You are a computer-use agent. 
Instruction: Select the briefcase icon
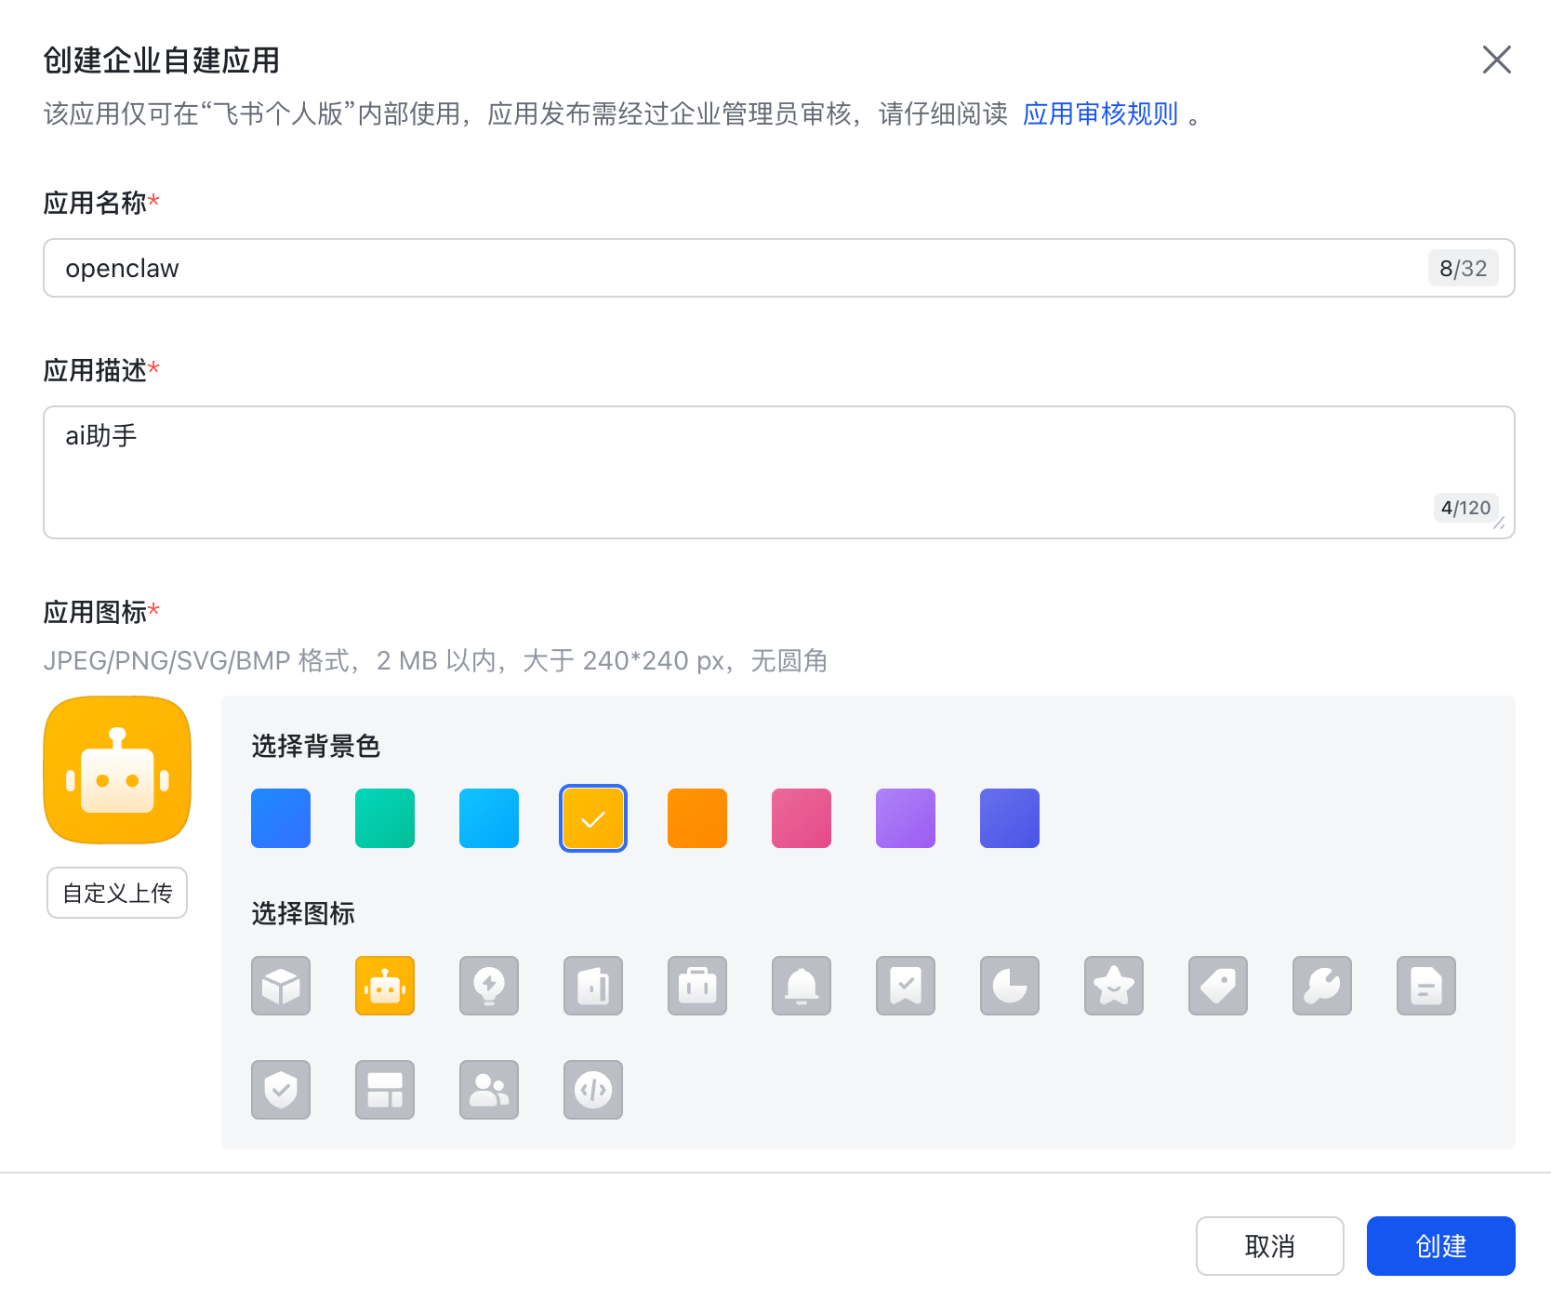pos(696,986)
